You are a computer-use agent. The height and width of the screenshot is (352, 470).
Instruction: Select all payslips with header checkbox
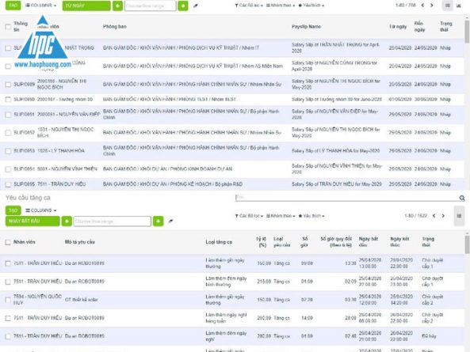8,27
